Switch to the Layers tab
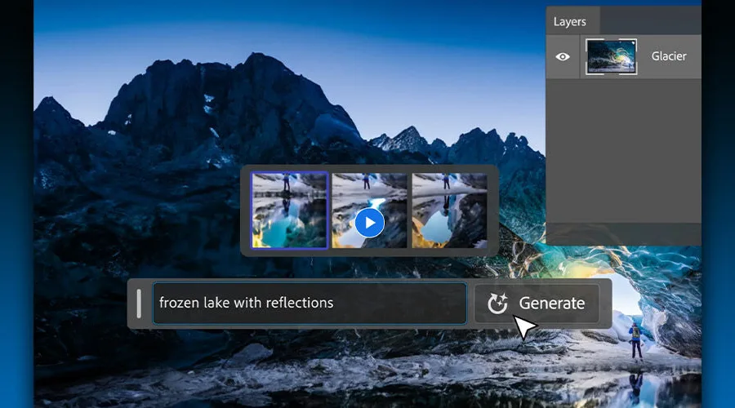 pyautogui.click(x=569, y=21)
